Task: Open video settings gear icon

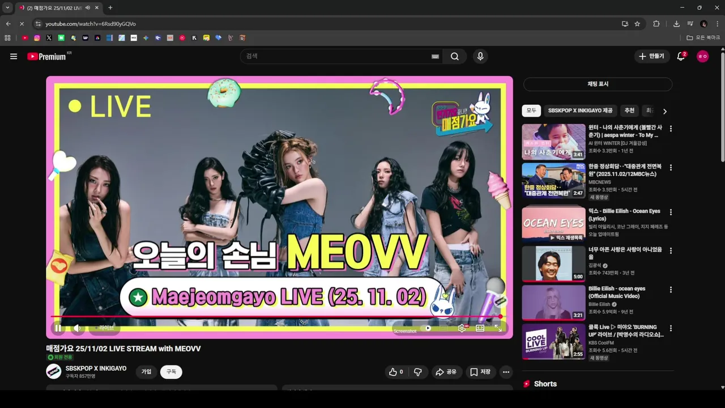Action: [x=462, y=328]
